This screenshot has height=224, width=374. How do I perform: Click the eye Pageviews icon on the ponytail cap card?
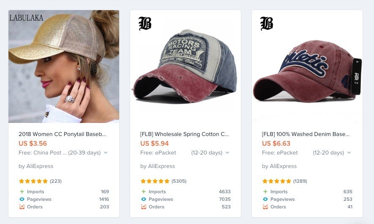tap(22, 199)
